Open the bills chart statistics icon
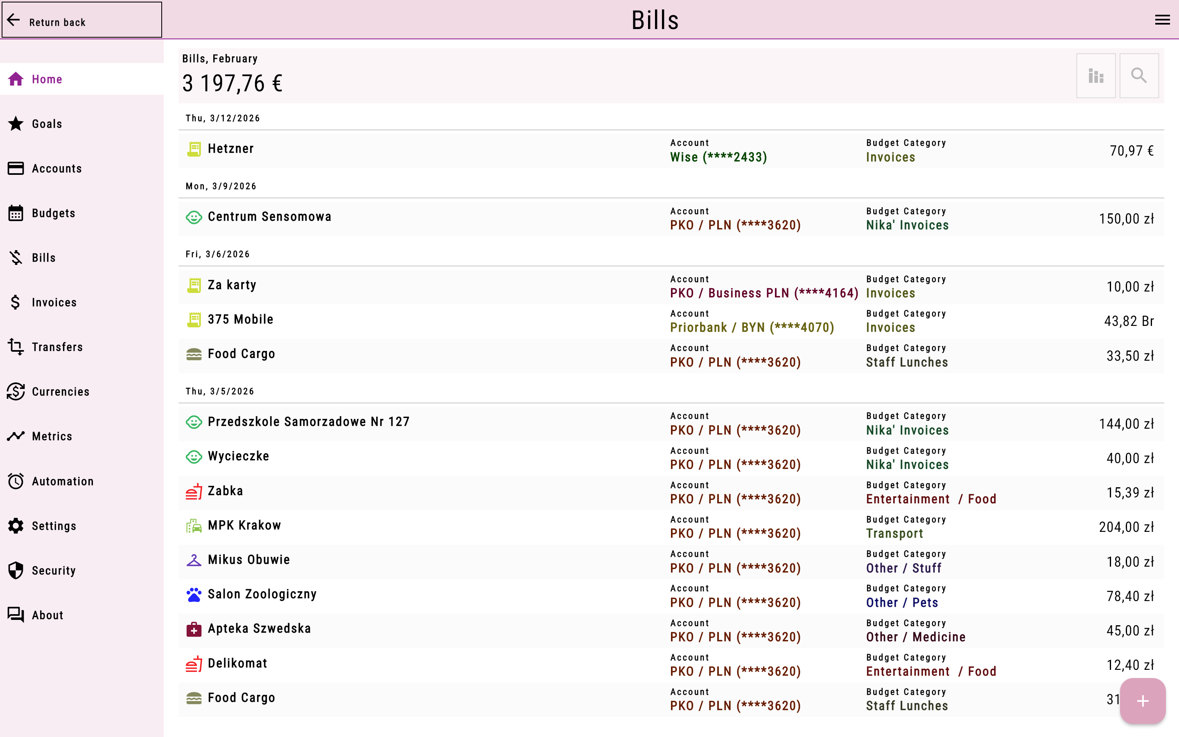This screenshot has width=1179, height=737. pos(1095,76)
